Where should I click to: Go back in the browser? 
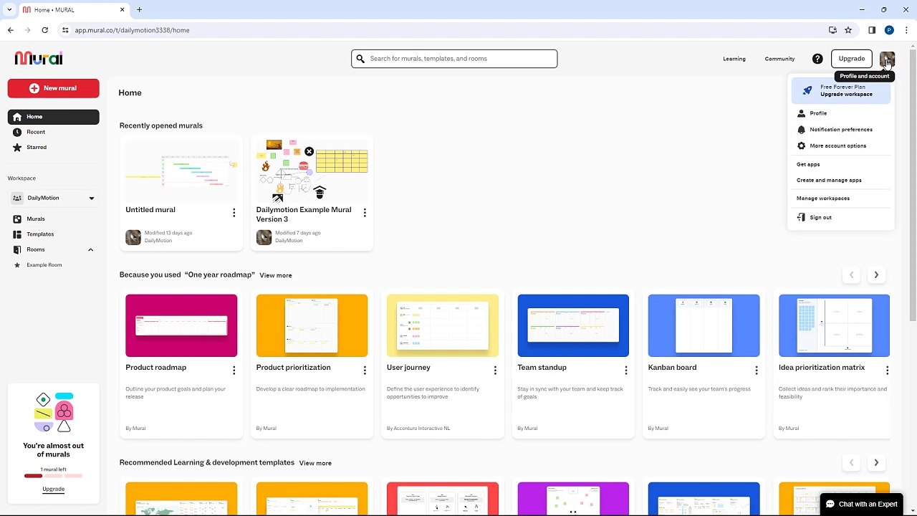coord(10,30)
